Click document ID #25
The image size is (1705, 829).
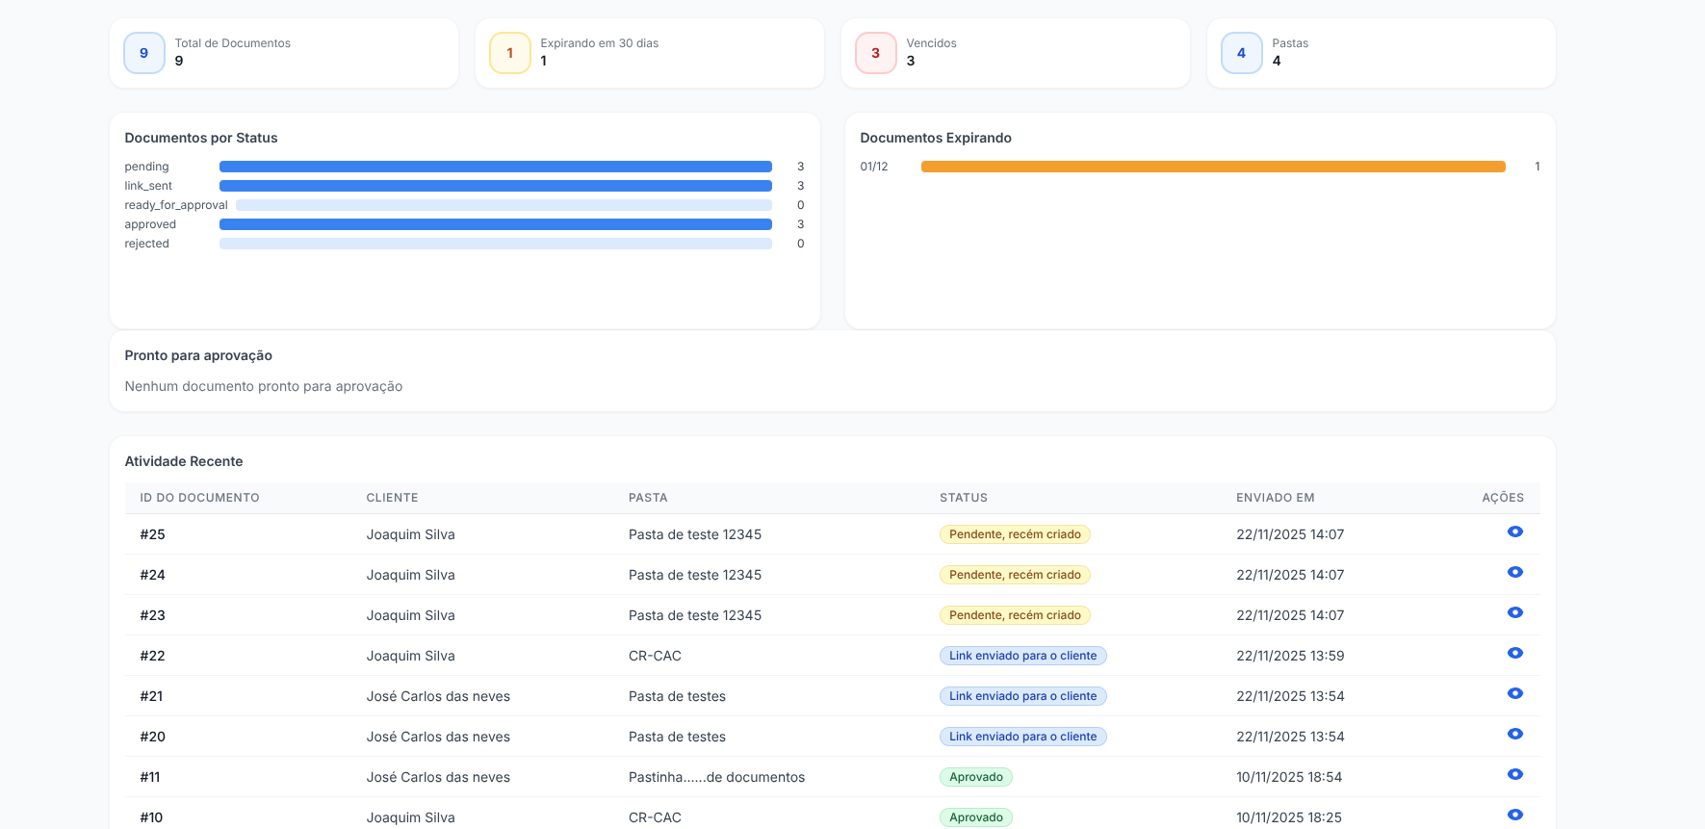[x=152, y=534]
